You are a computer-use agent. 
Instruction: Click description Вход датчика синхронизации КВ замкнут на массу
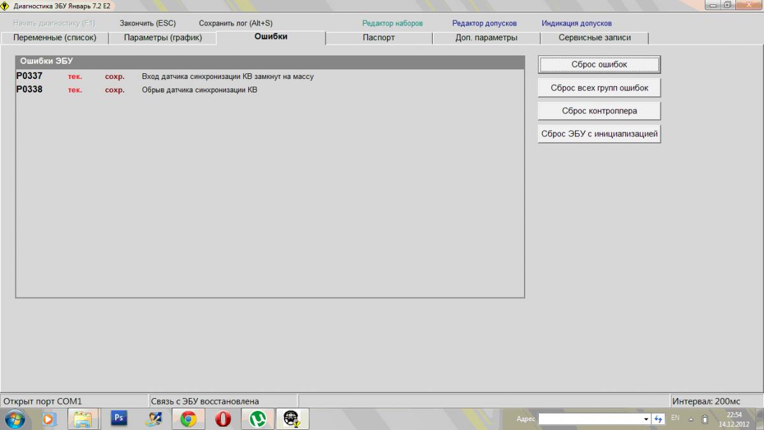(228, 76)
